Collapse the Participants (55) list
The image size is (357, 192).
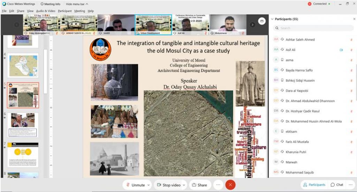272,19
